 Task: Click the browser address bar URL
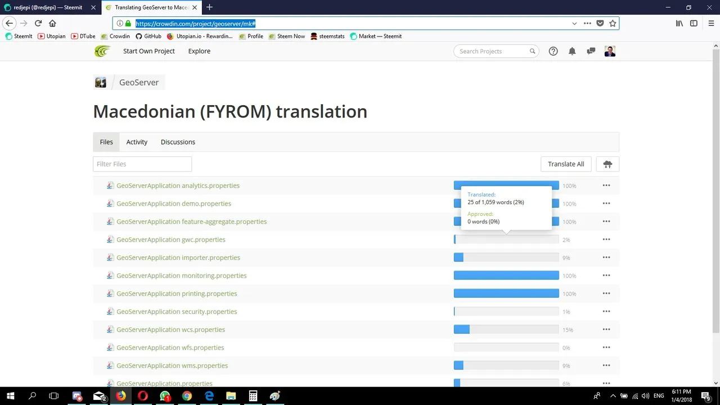[196, 24]
